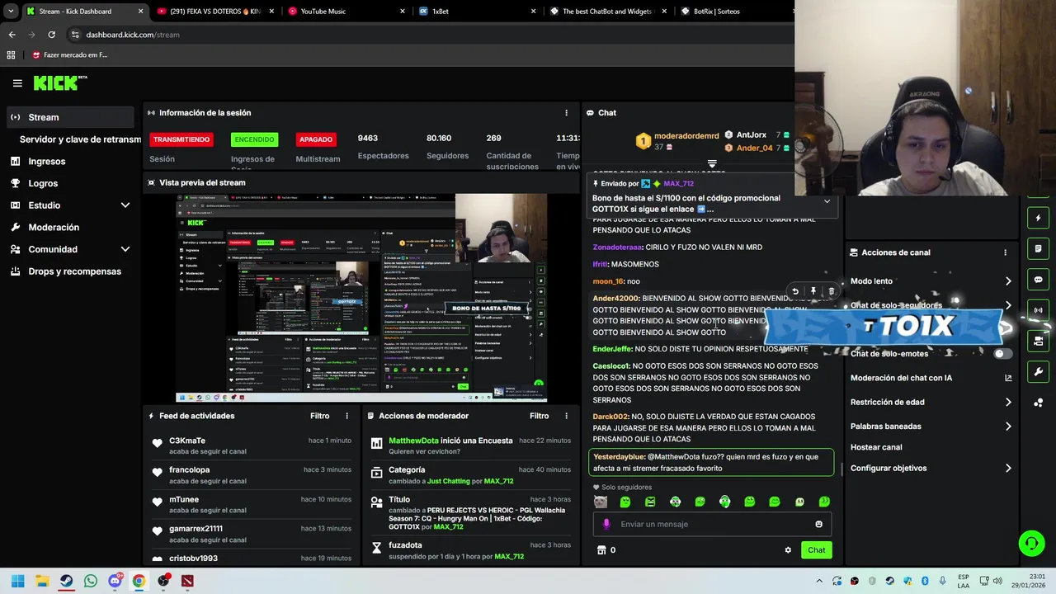This screenshot has height=594, width=1056.
Task: Open Acciones de moderador three-dot menu
Action: (x=566, y=416)
